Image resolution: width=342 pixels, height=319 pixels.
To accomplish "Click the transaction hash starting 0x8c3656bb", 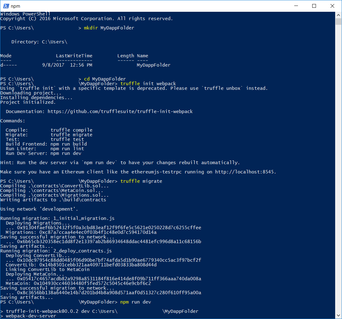I will [x=109, y=293].
